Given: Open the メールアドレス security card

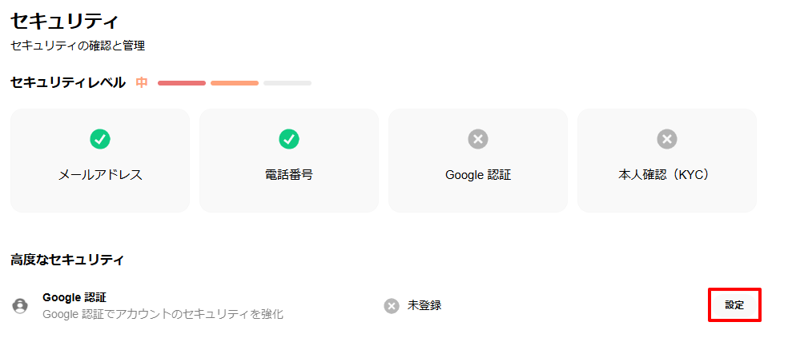Looking at the screenshot, I should (x=100, y=161).
